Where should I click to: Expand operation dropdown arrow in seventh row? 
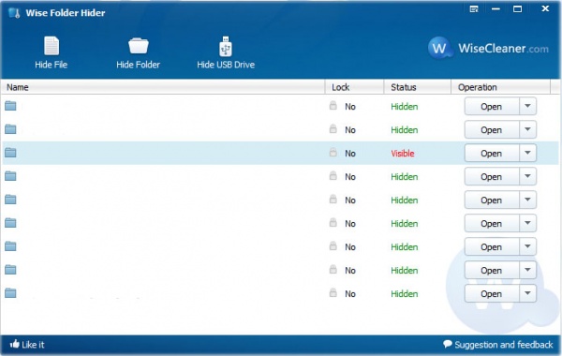527,246
